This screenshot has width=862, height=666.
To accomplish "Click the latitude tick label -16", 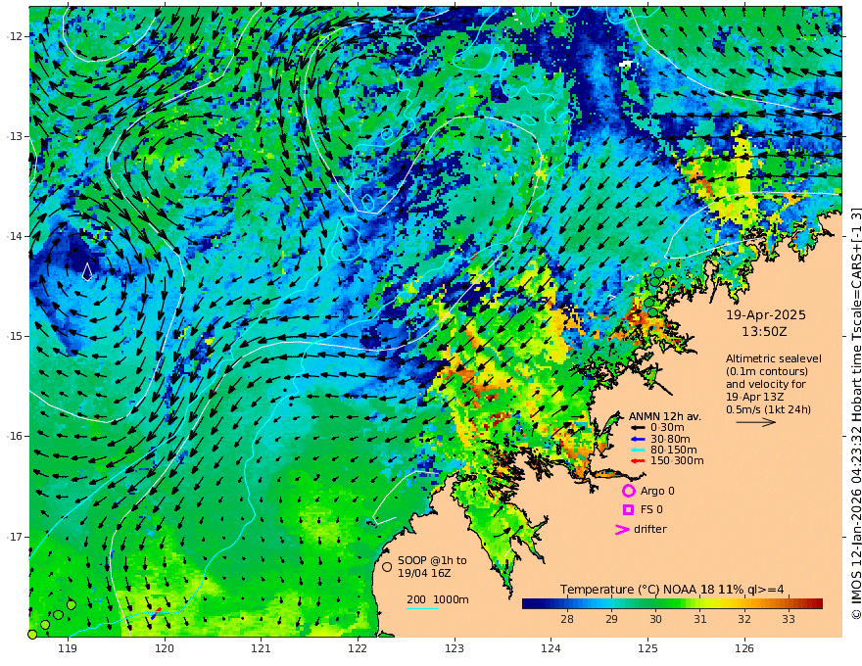I will [x=16, y=436].
